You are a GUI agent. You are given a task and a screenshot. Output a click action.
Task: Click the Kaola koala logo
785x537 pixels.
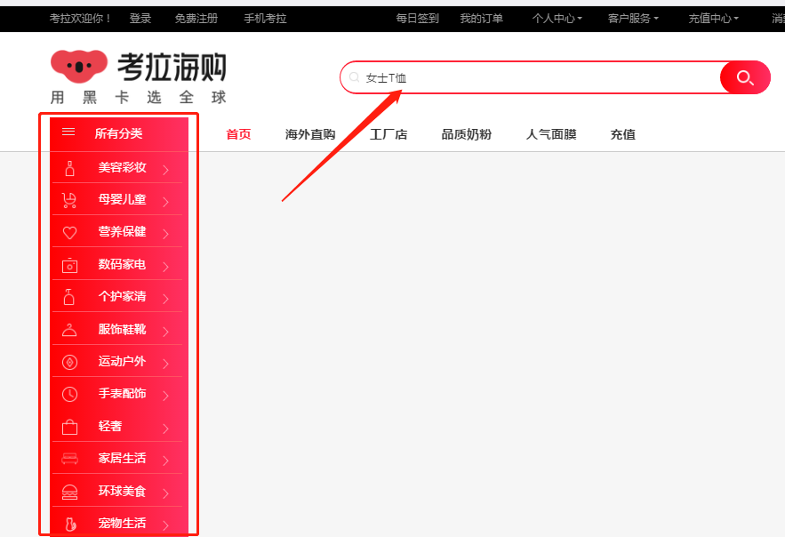79,66
